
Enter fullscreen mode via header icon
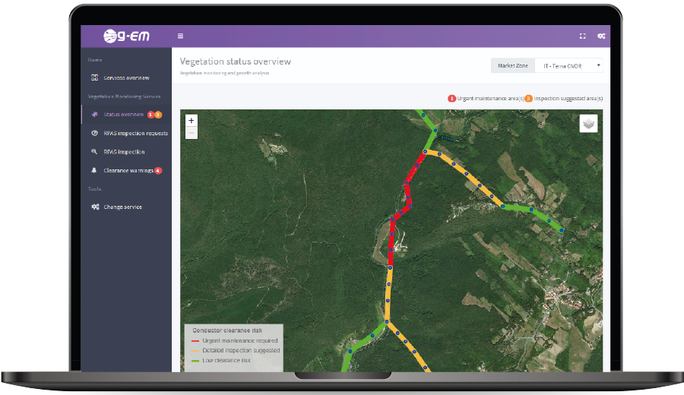click(x=583, y=36)
